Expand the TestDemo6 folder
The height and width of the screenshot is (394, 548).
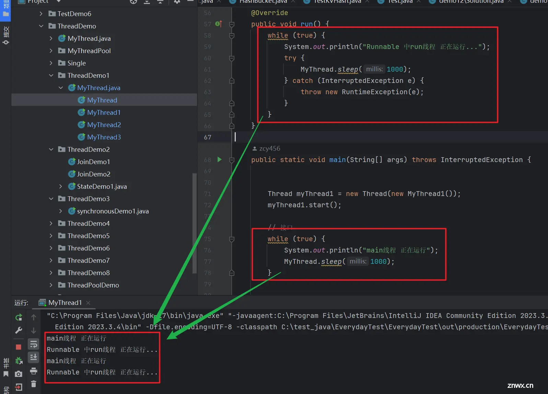(x=41, y=14)
